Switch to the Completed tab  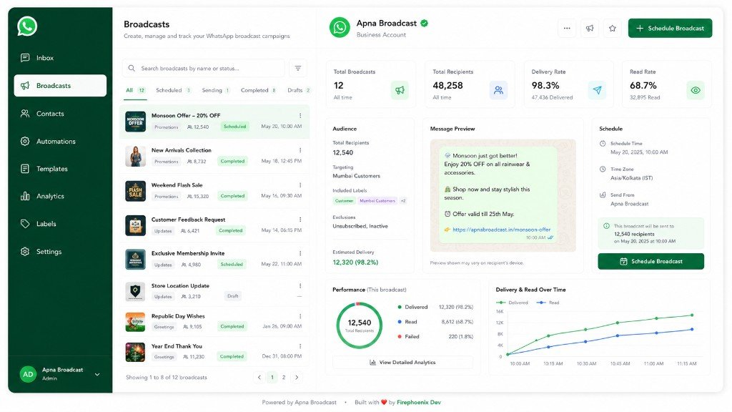[x=259, y=90]
